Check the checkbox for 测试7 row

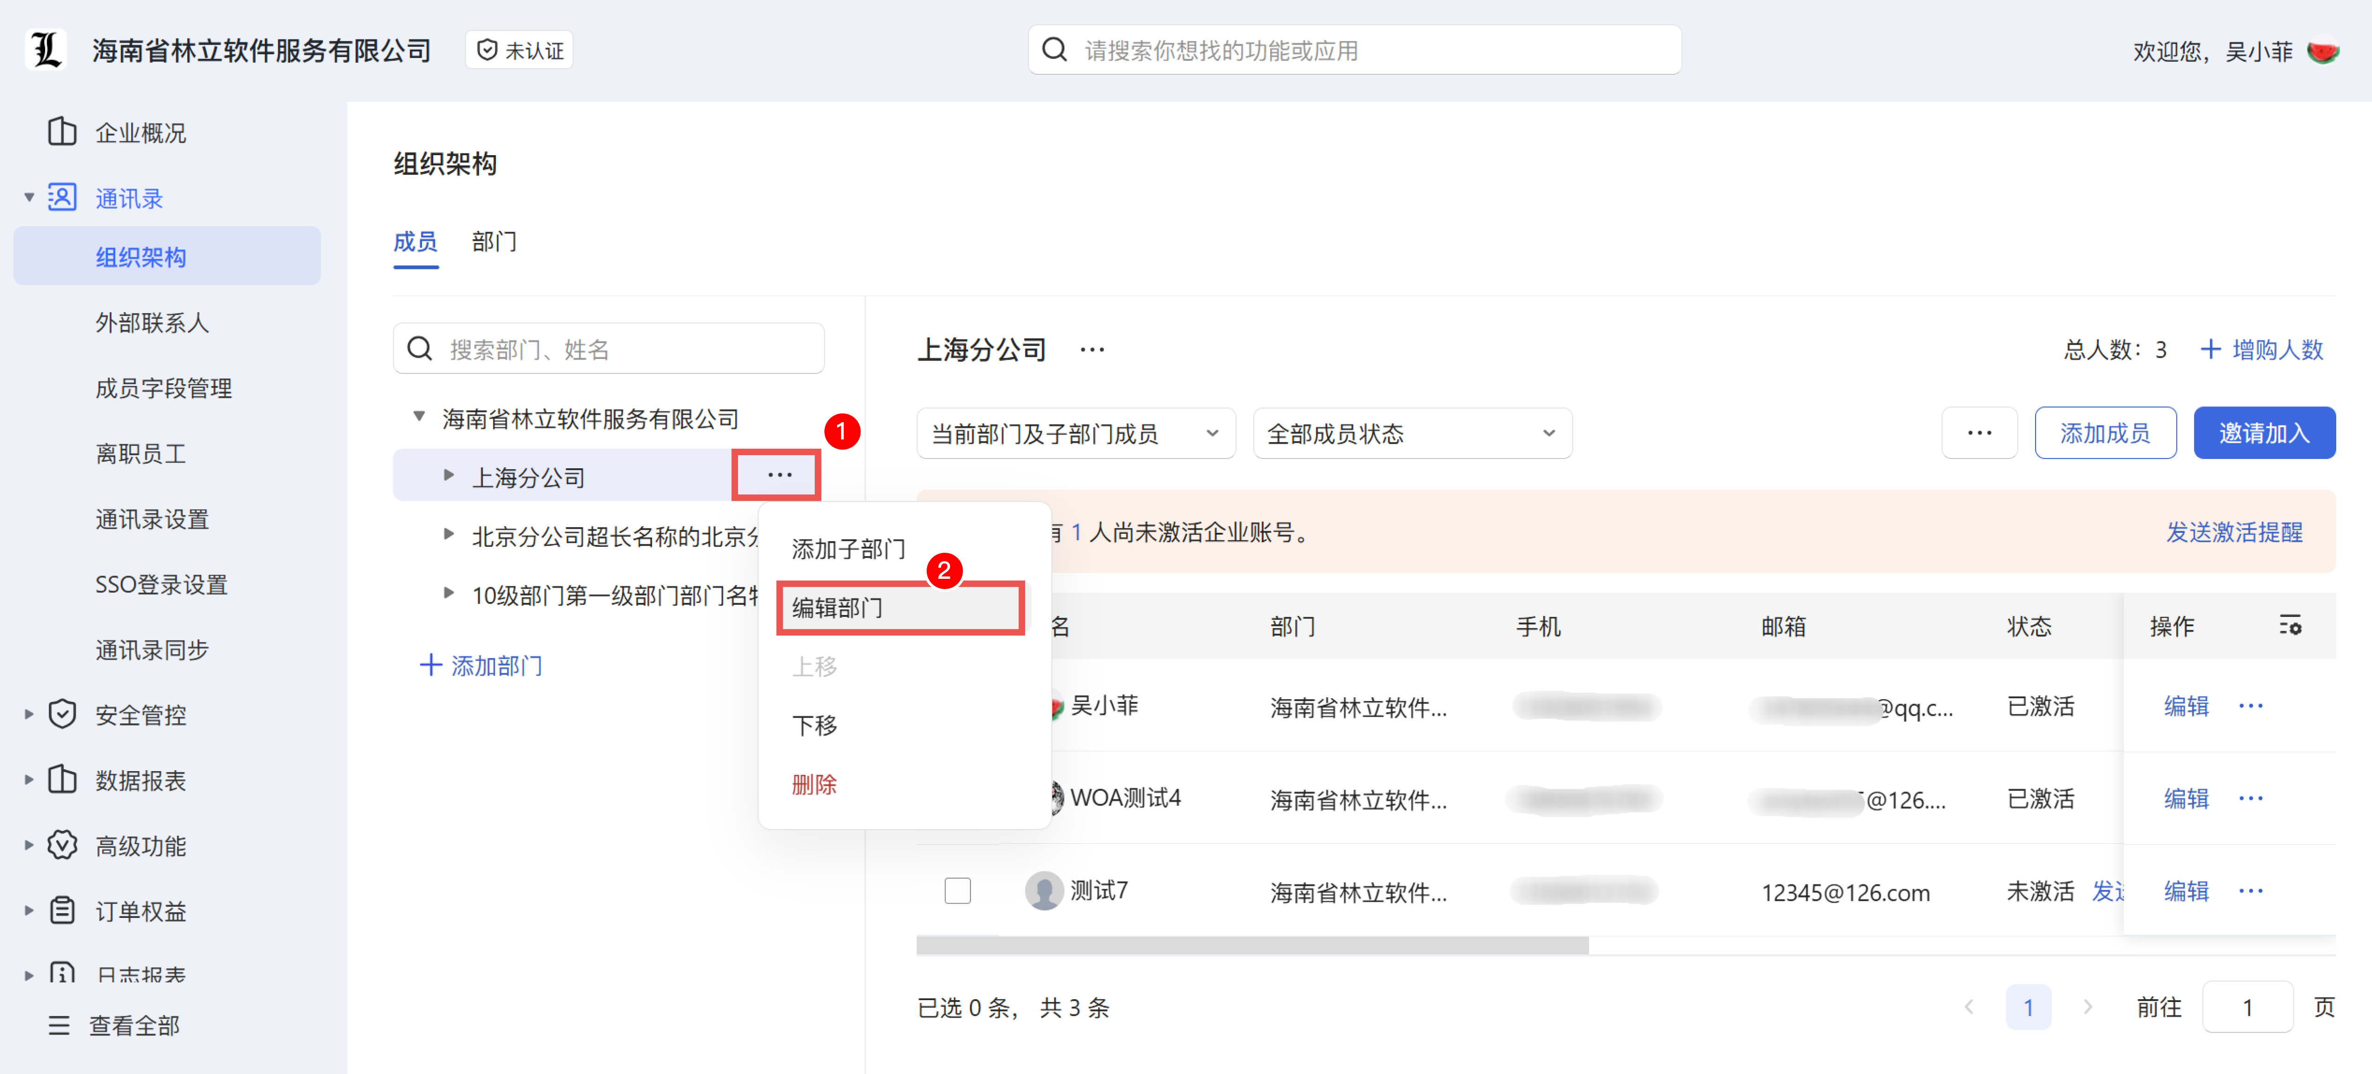click(957, 890)
